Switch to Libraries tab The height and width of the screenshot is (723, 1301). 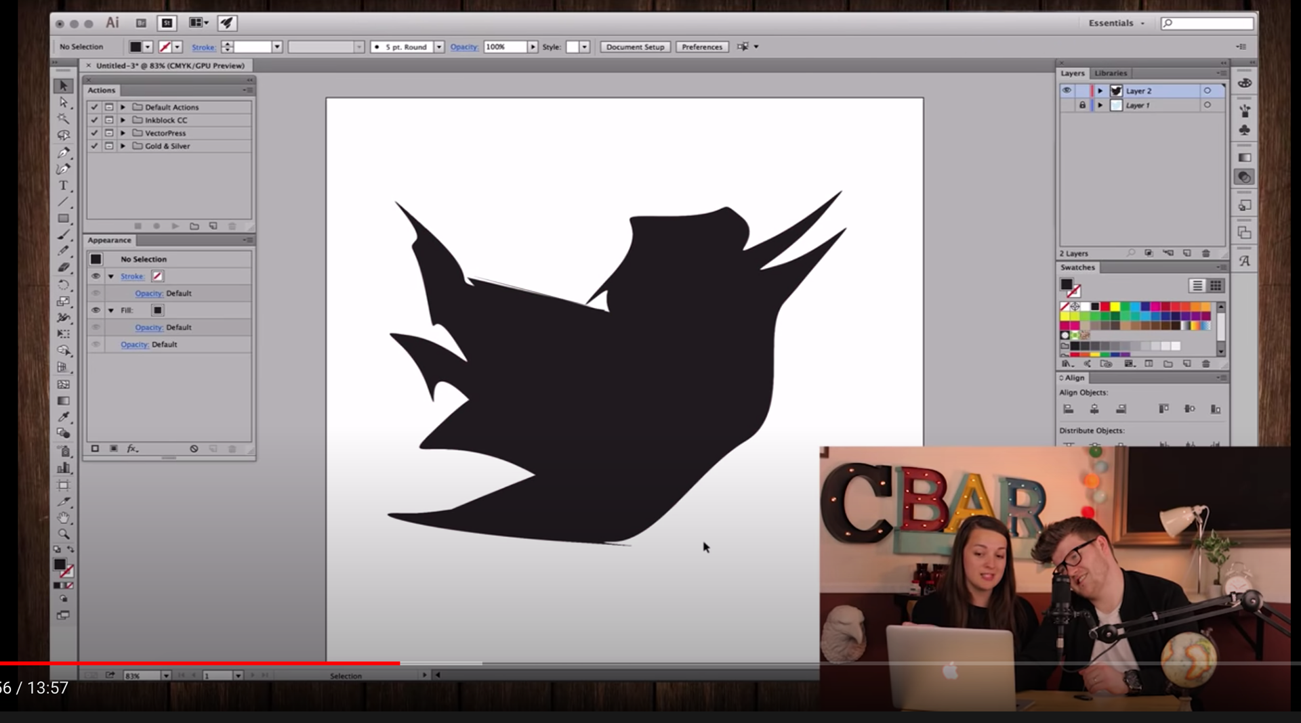click(x=1111, y=73)
